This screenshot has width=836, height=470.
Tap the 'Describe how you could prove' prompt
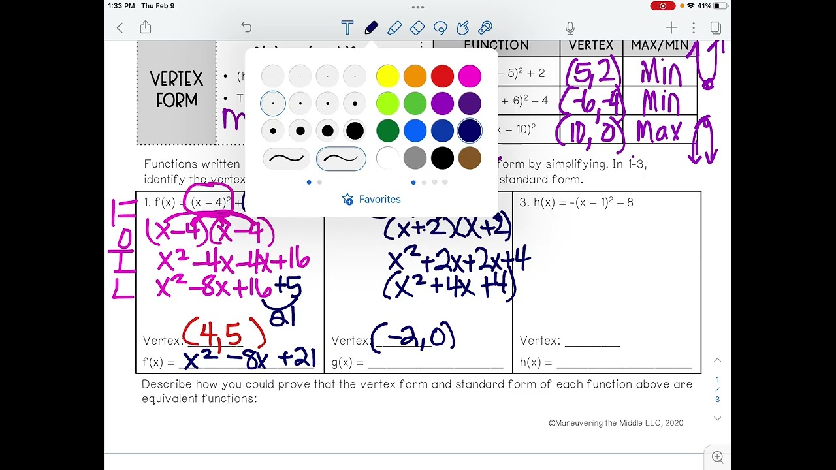417,391
